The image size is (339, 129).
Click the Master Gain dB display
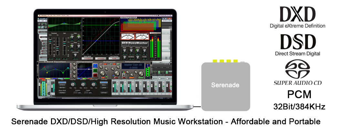133,66
